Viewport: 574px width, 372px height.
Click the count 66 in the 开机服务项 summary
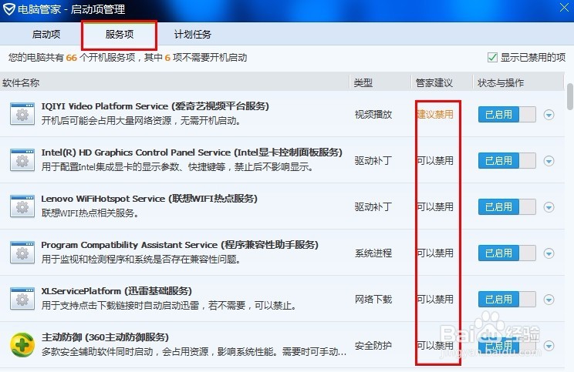click(x=72, y=58)
